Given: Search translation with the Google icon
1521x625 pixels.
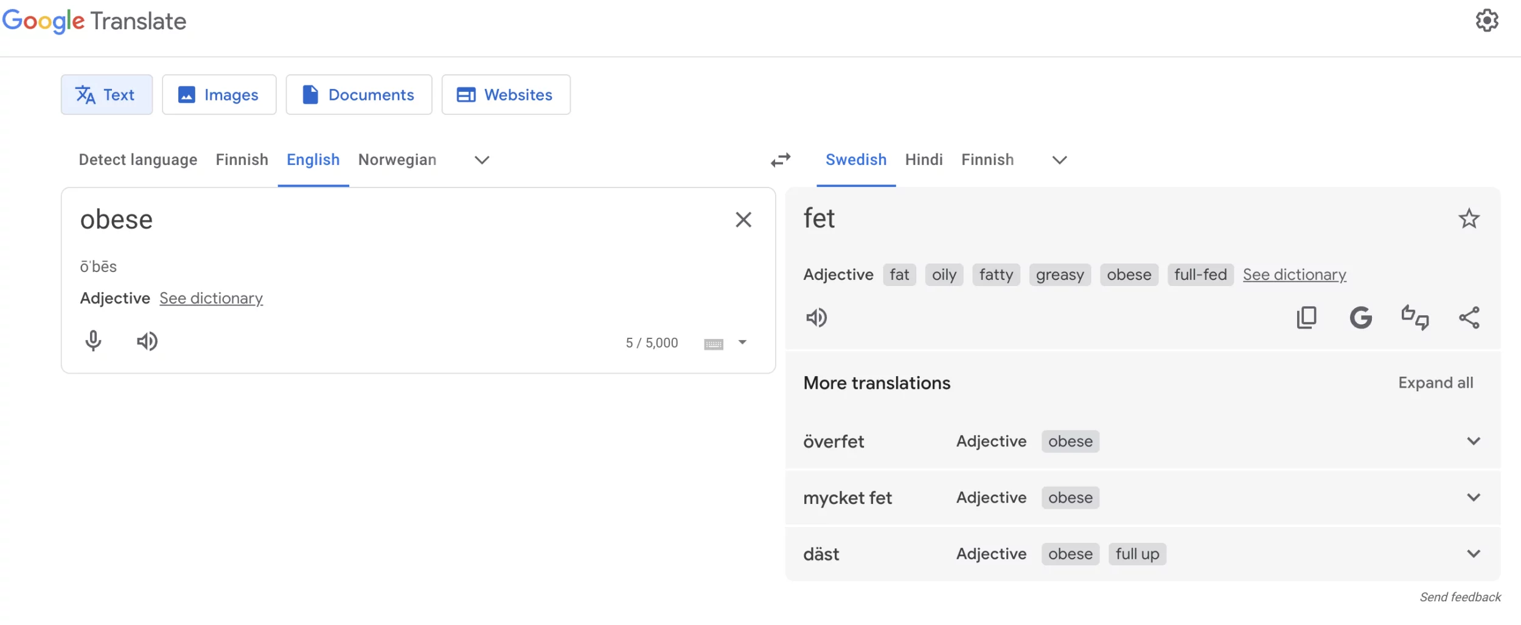Looking at the screenshot, I should click(x=1360, y=318).
